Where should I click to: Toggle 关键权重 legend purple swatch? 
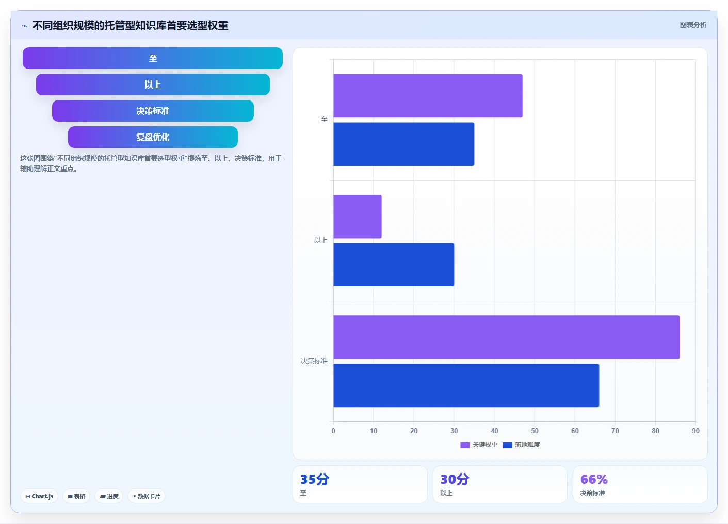coord(465,445)
